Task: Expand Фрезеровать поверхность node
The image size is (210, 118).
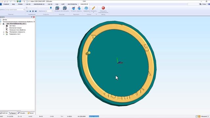Action: [x=4, y=32]
